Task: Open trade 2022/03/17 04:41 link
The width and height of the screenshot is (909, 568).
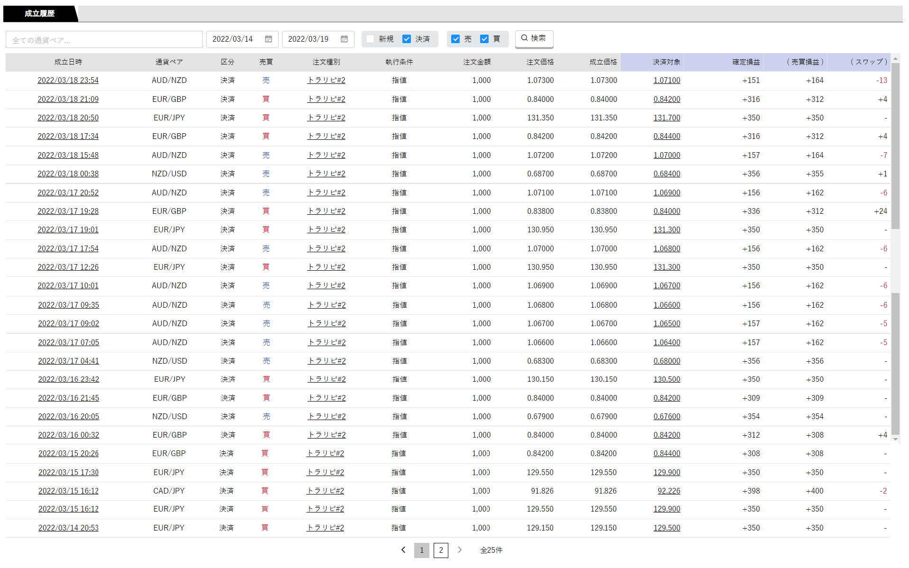Action: click(69, 361)
